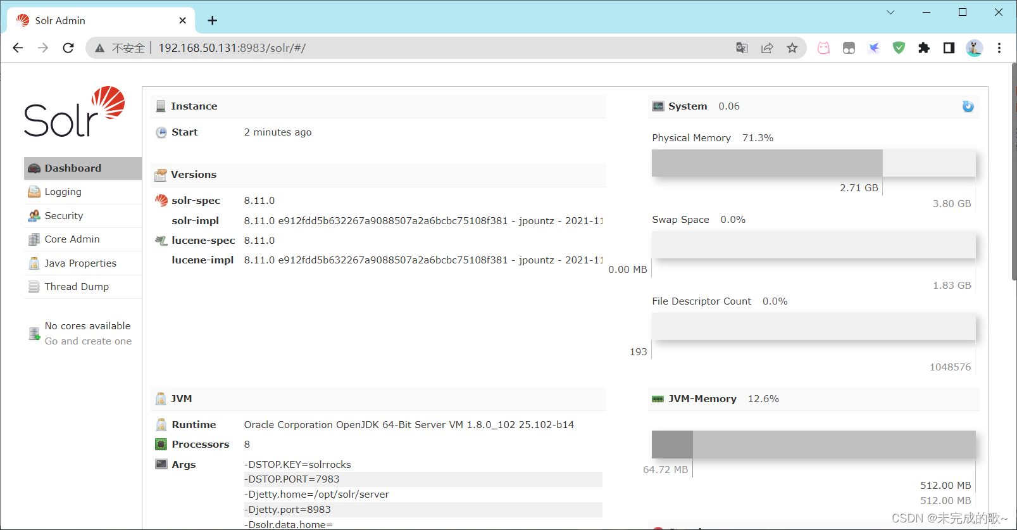The height and width of the screenshot is (530, 1017).
Task: Select the Solr Admin tab
Action: tap(101, 20)
